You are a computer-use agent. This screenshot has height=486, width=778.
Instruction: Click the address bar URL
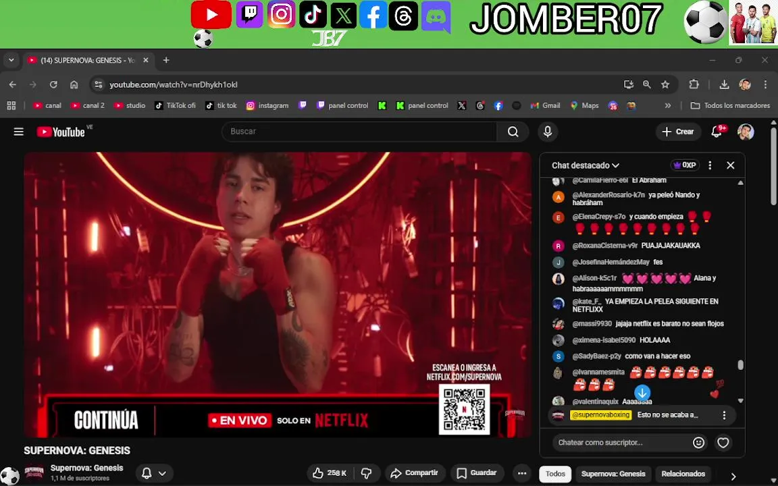coord(173,85)
